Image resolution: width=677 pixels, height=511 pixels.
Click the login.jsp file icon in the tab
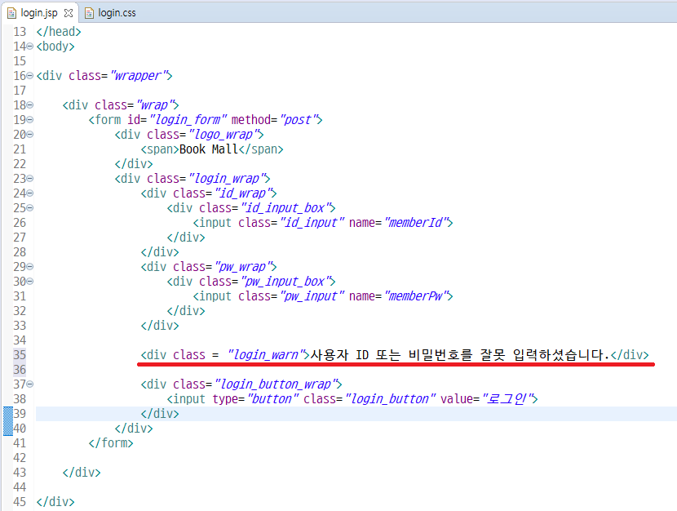(11, 13)
